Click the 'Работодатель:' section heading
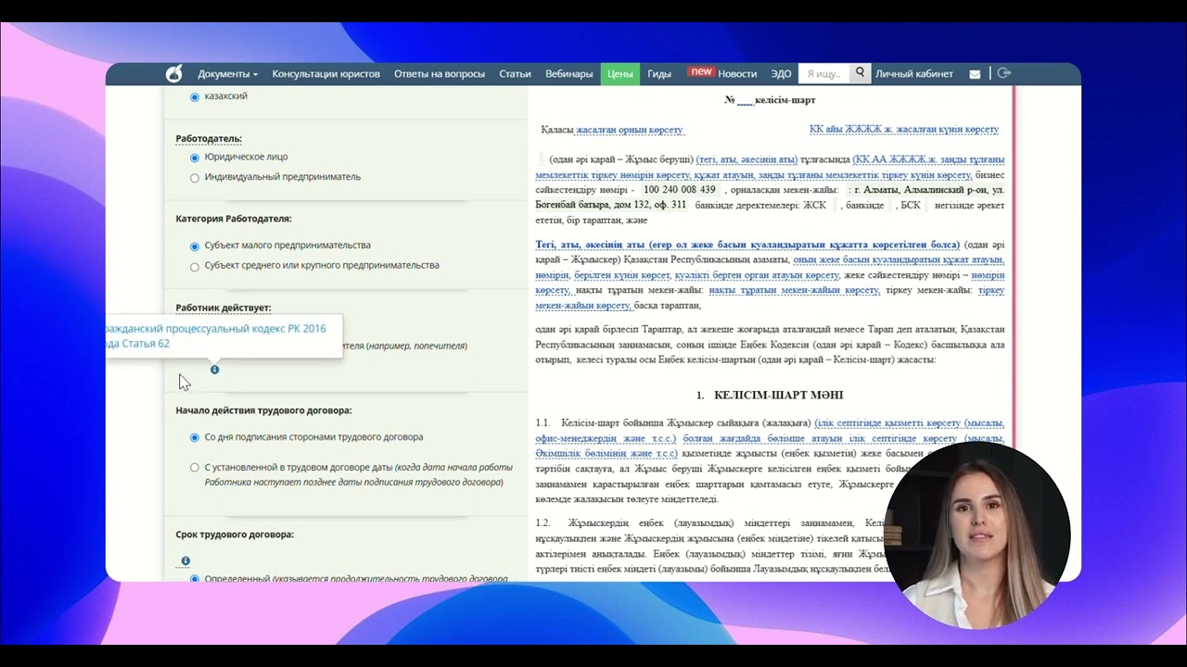Viewport: 1187px width, 667px height. 209,139
